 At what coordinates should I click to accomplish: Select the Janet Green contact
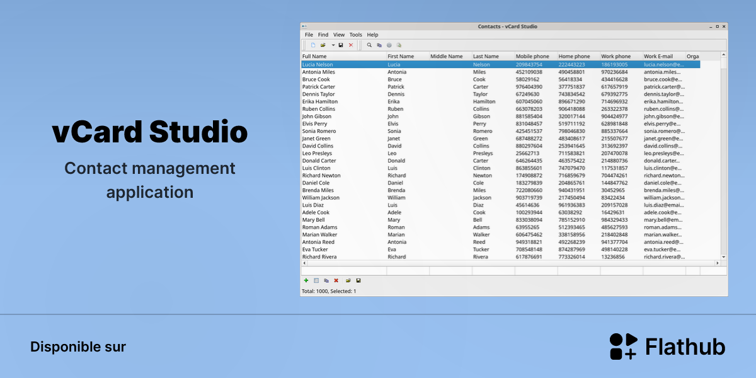(x=500, y=139)
